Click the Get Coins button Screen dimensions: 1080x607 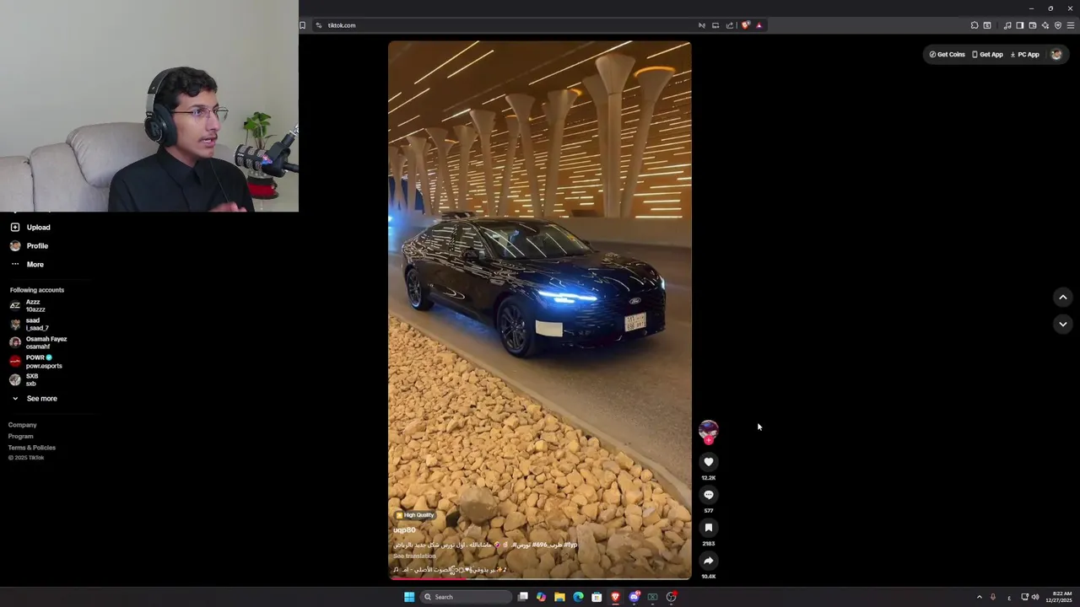947,55
